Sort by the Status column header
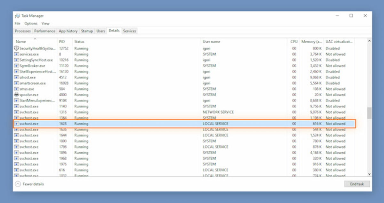 pos(137,42)
